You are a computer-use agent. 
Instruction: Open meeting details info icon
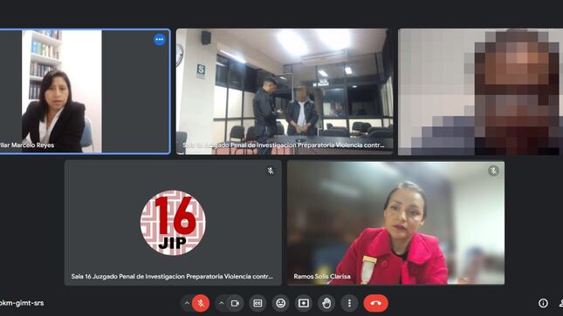click(x=543, y=303)
